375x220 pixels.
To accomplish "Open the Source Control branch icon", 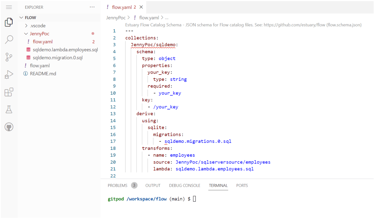I will tap(9, 57).
